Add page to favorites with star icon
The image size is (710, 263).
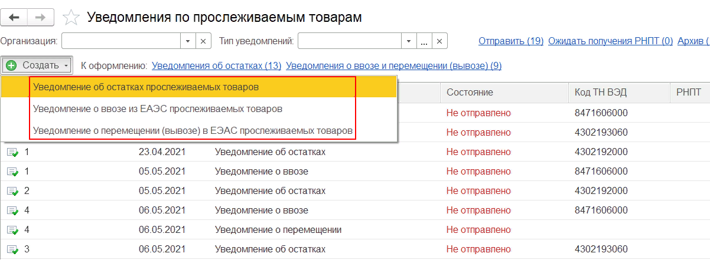click(71, 18)
